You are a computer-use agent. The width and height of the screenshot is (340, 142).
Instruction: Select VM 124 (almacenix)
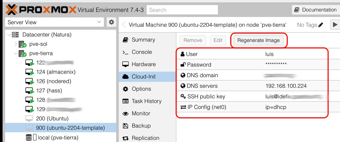coord(56,72)
